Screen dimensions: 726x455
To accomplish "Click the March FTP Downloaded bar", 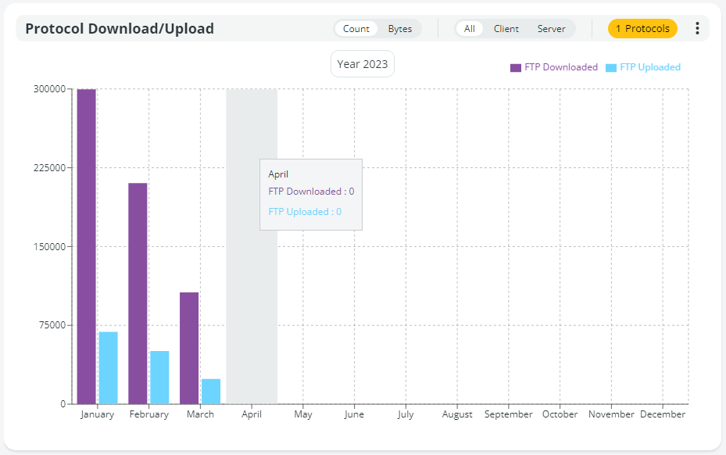I will coord(189,348).
